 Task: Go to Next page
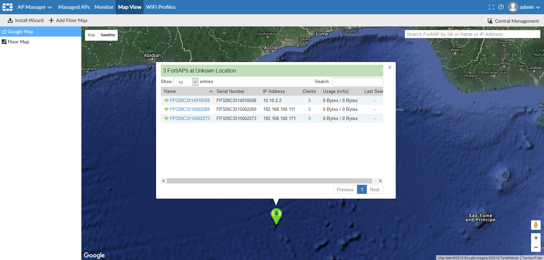375,189
